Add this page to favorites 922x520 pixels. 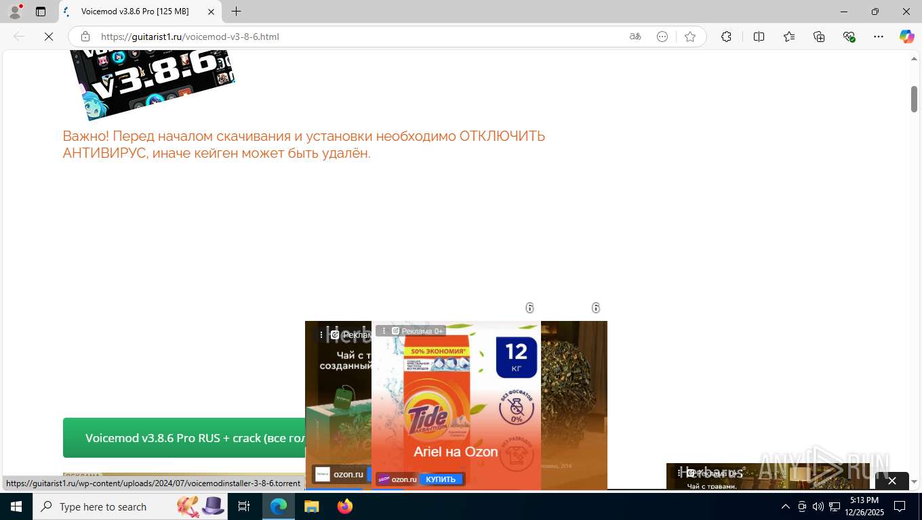click(690, 37)
